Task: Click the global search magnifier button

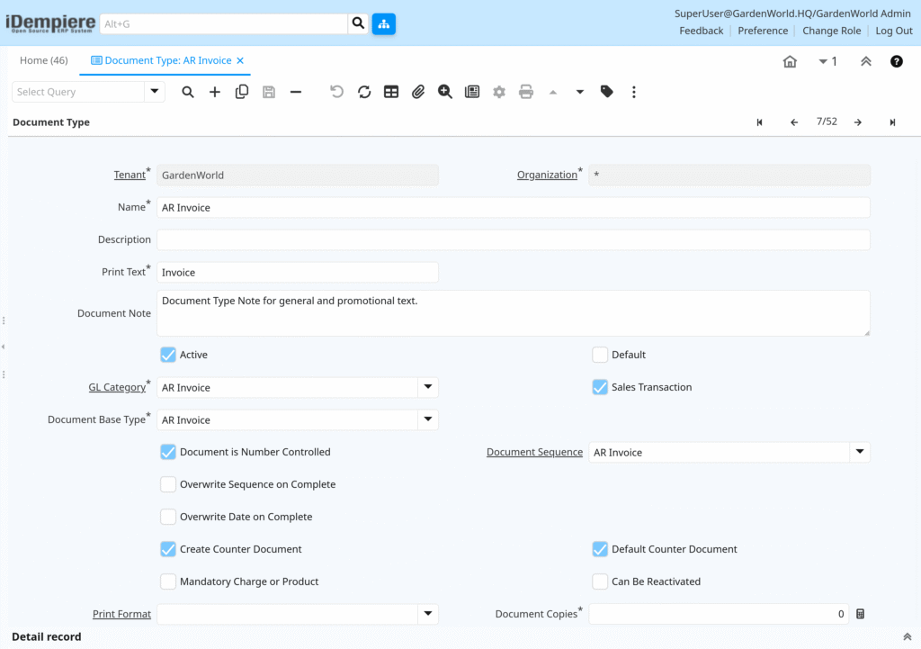Action: point(358,23)
